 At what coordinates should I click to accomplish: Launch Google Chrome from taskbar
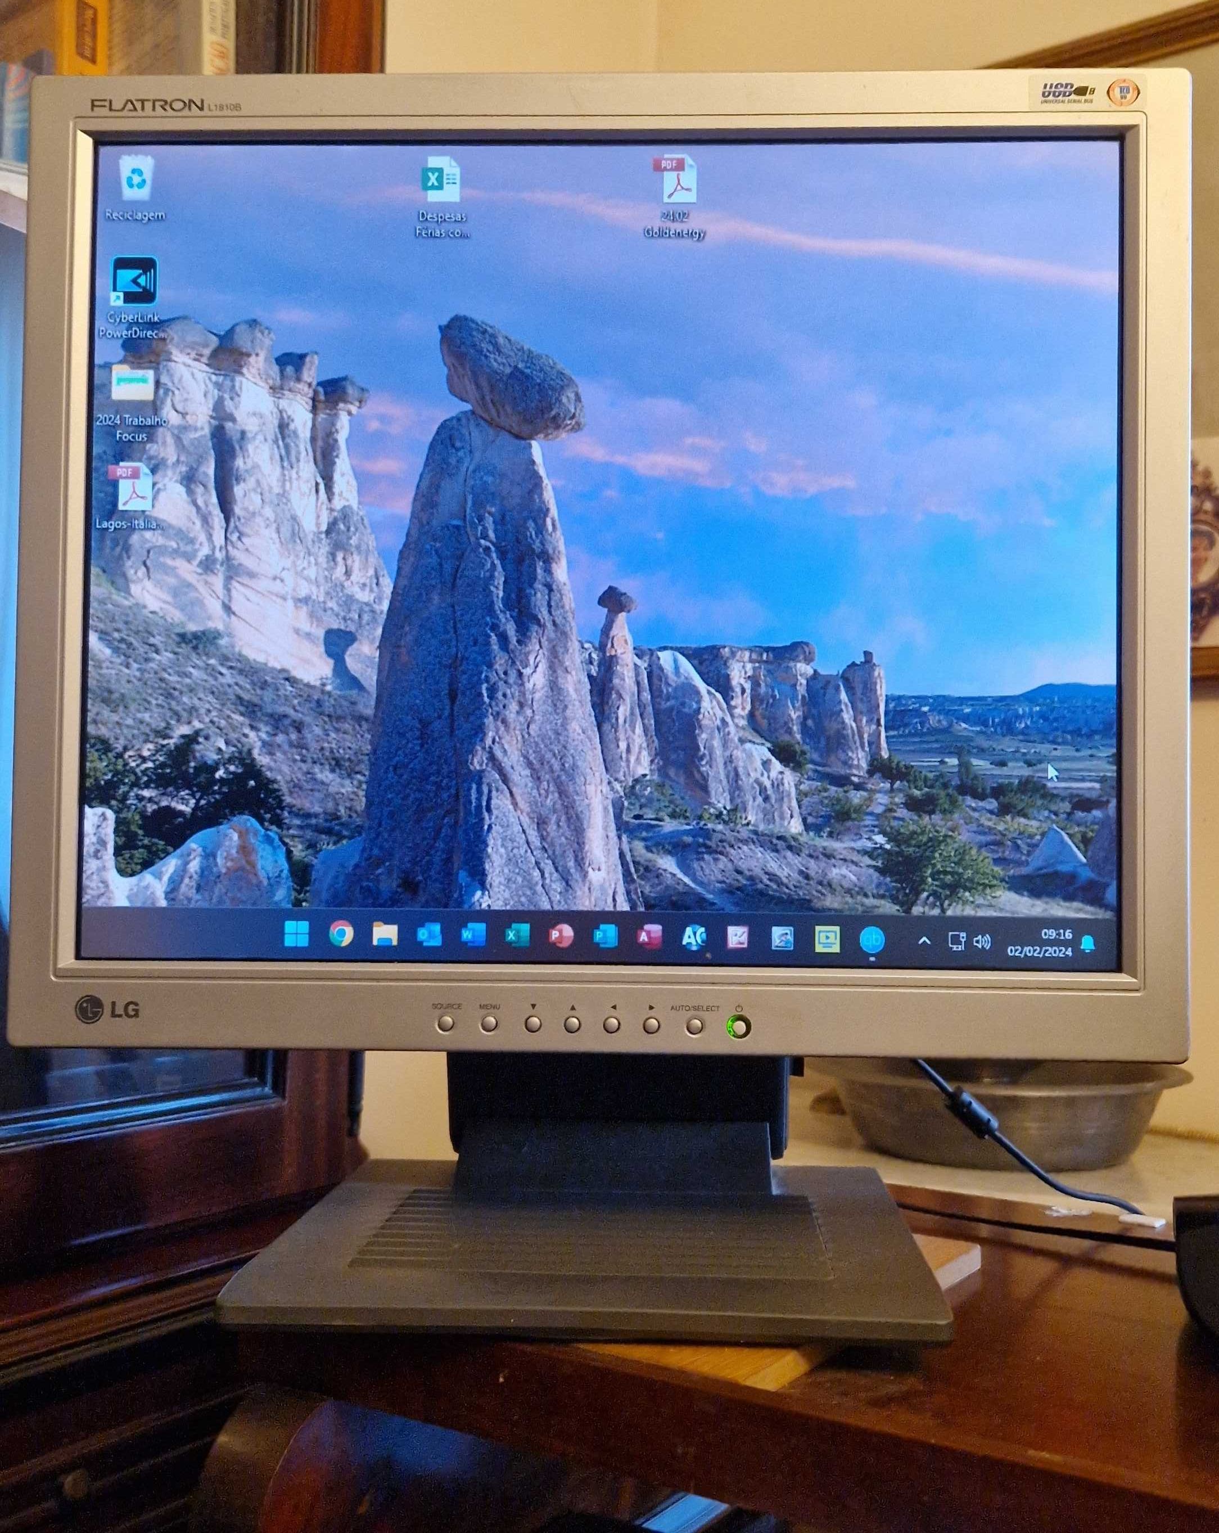341,934
